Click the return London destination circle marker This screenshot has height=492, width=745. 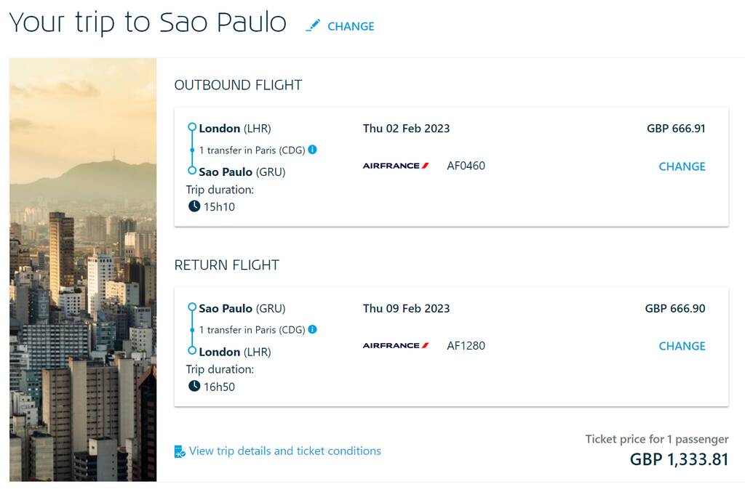click(192, 350)
